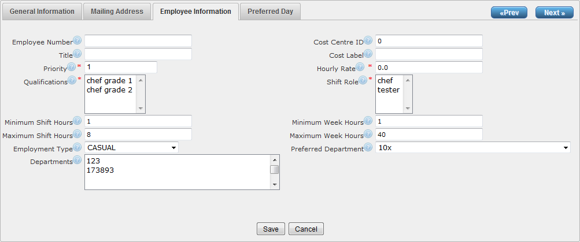580x242 pixels.
Task: Click the Cancel button
Action: 306,229
